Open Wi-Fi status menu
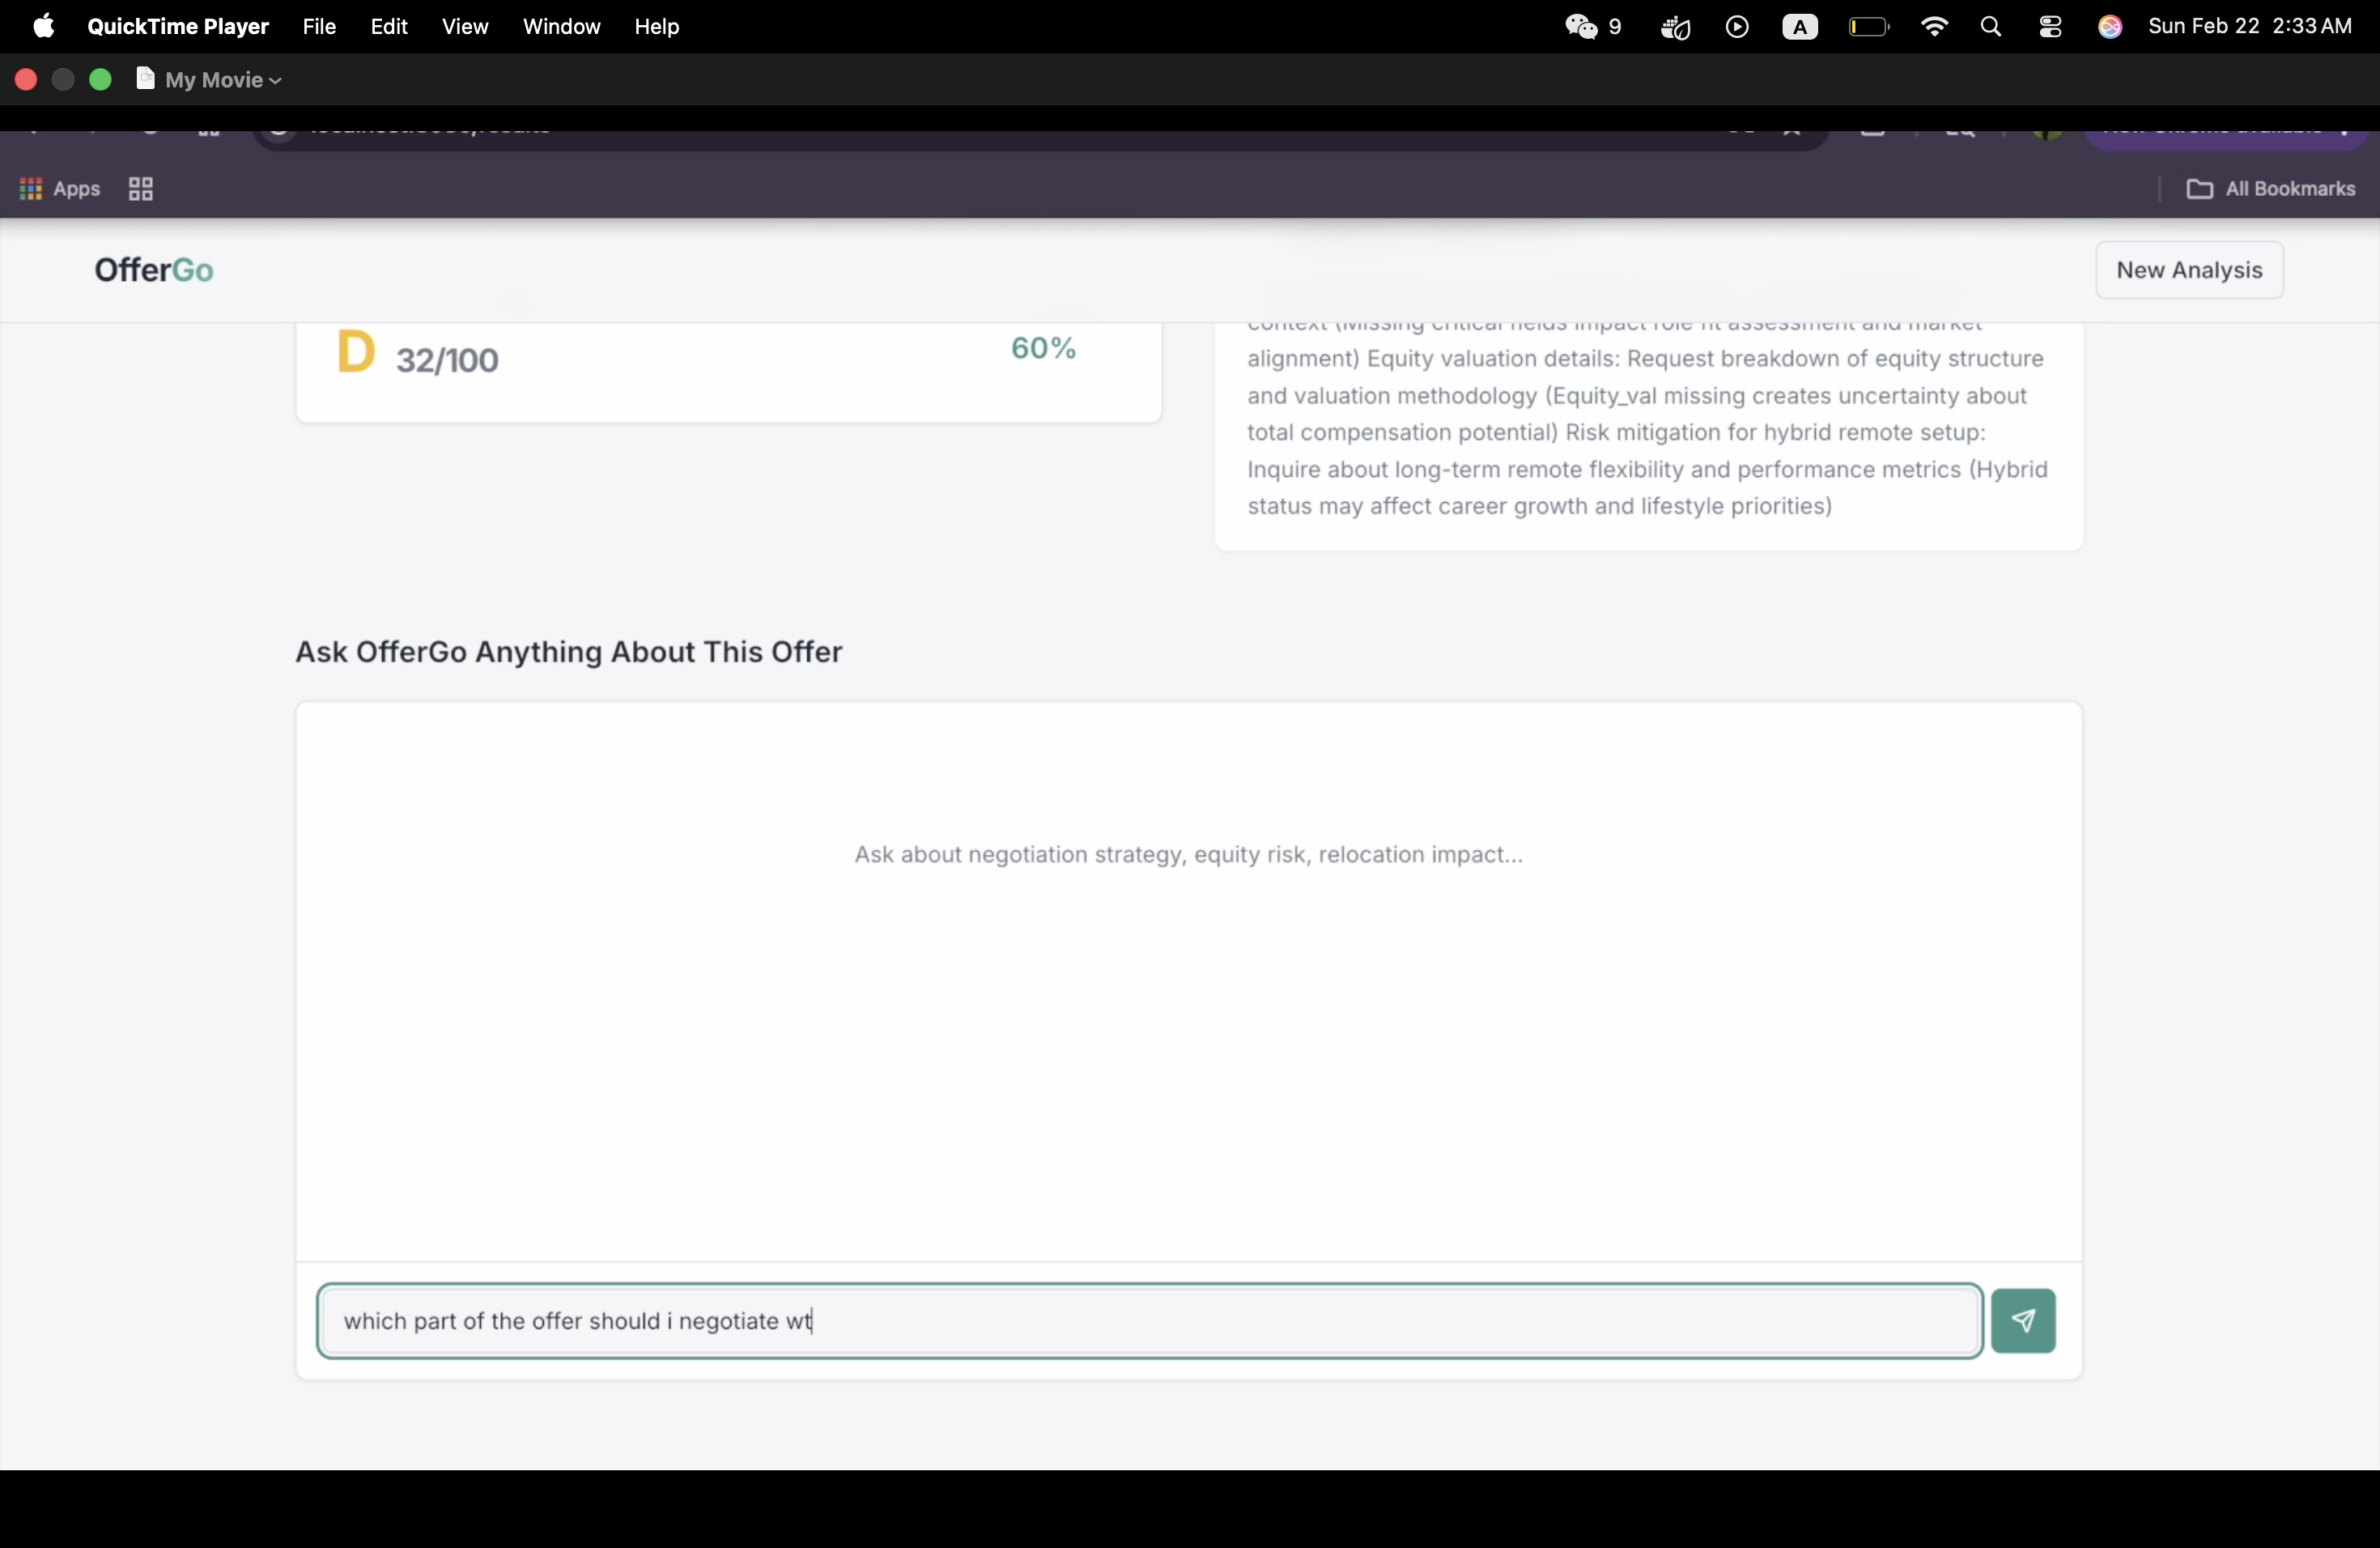The width and height of the screenshot is (2380, 1548). point(1934,27)
